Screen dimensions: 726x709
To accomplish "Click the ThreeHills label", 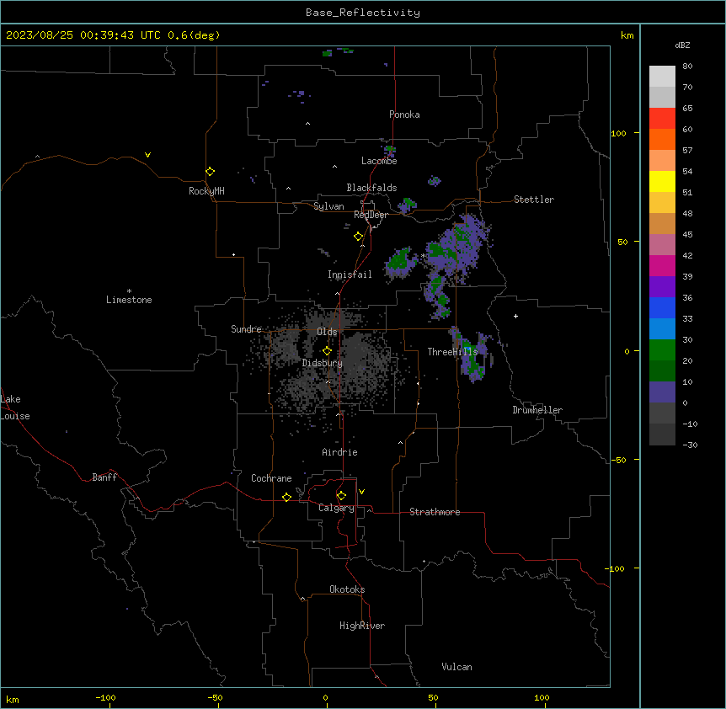I will 452,352.
